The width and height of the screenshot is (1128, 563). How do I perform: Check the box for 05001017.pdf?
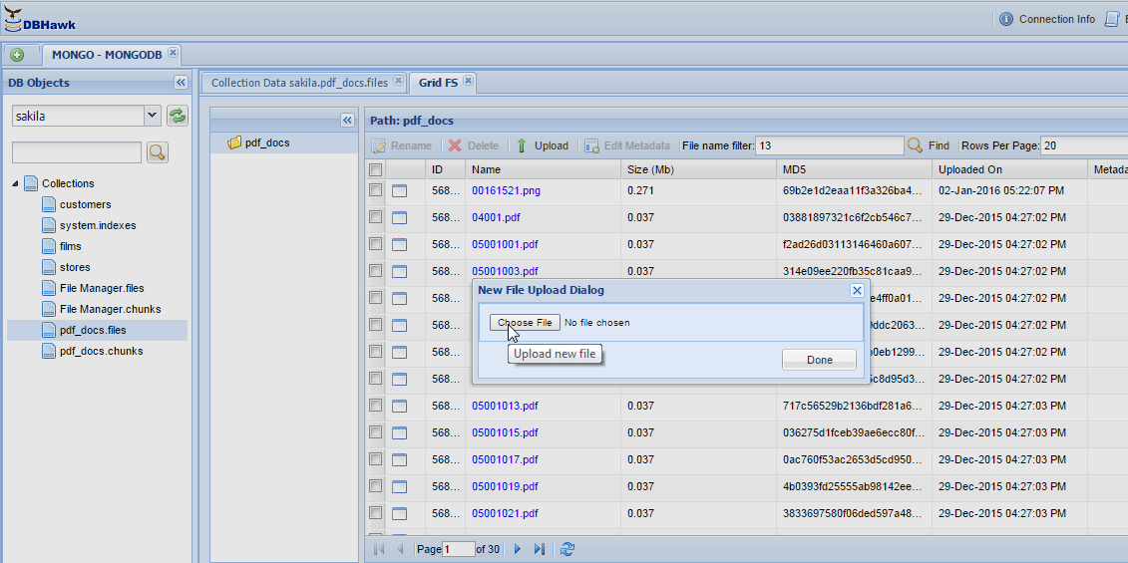(375, 459)
